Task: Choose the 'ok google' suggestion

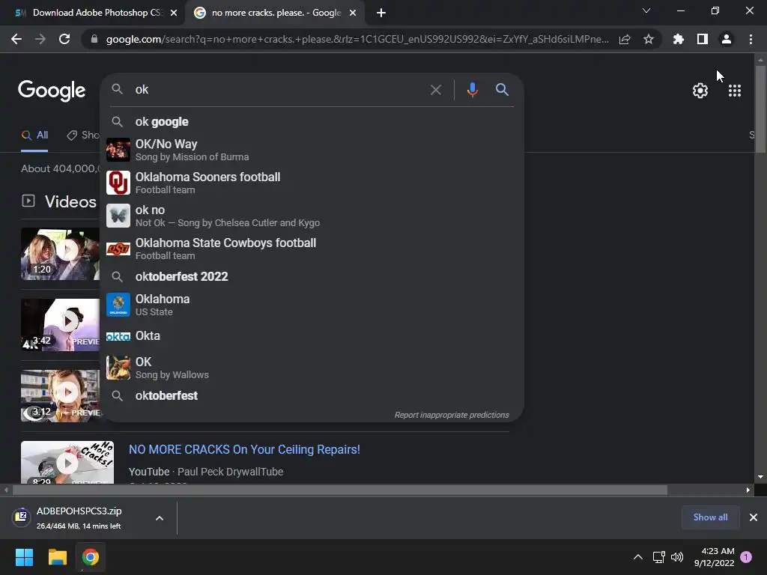Action: click(x=312, y=122)
